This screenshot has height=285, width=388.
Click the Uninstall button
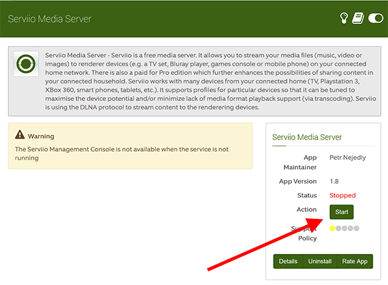[x=319, y=261]
